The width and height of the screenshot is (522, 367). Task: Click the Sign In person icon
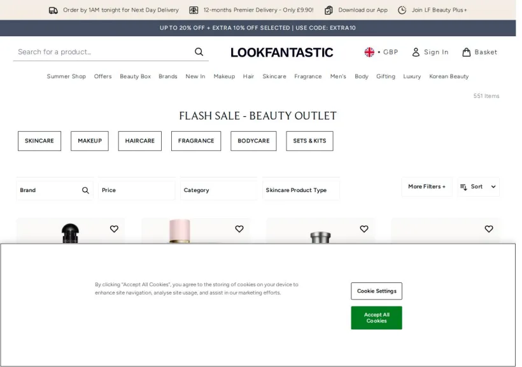click(x=416, y=52)
